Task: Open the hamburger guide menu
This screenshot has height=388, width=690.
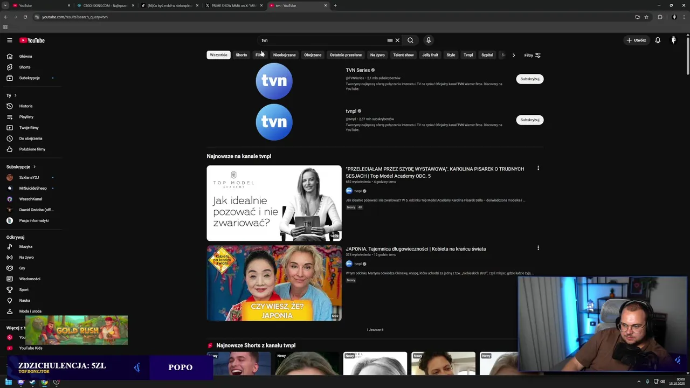Action: coord(9,40)
